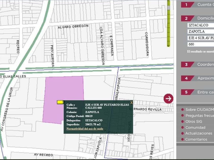Go to Otros SIG
The image size is (214, 160).
click(194, 121)
